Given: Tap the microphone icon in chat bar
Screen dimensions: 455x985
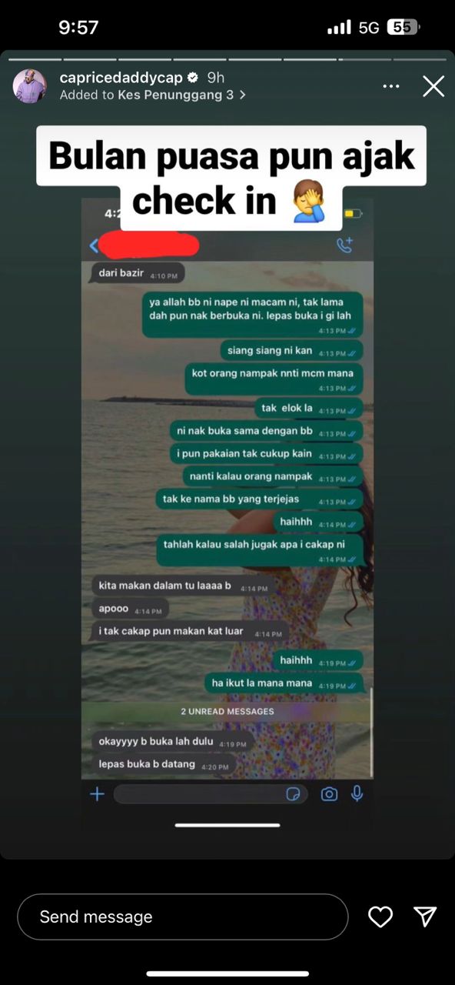Looking at the screenshot, I should click(x=357, y=794).
